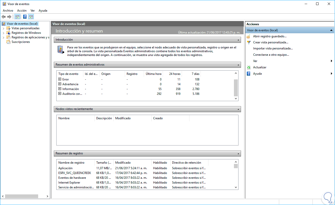Click the forward arrow toolbar icon
The width and height of the screenshot is (335, 205).
point(9,17)
